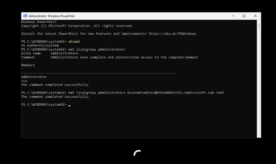This screenshot has height=164, width=276.
Task: Click the 'Alias name' output row
Action: (49, 53)
